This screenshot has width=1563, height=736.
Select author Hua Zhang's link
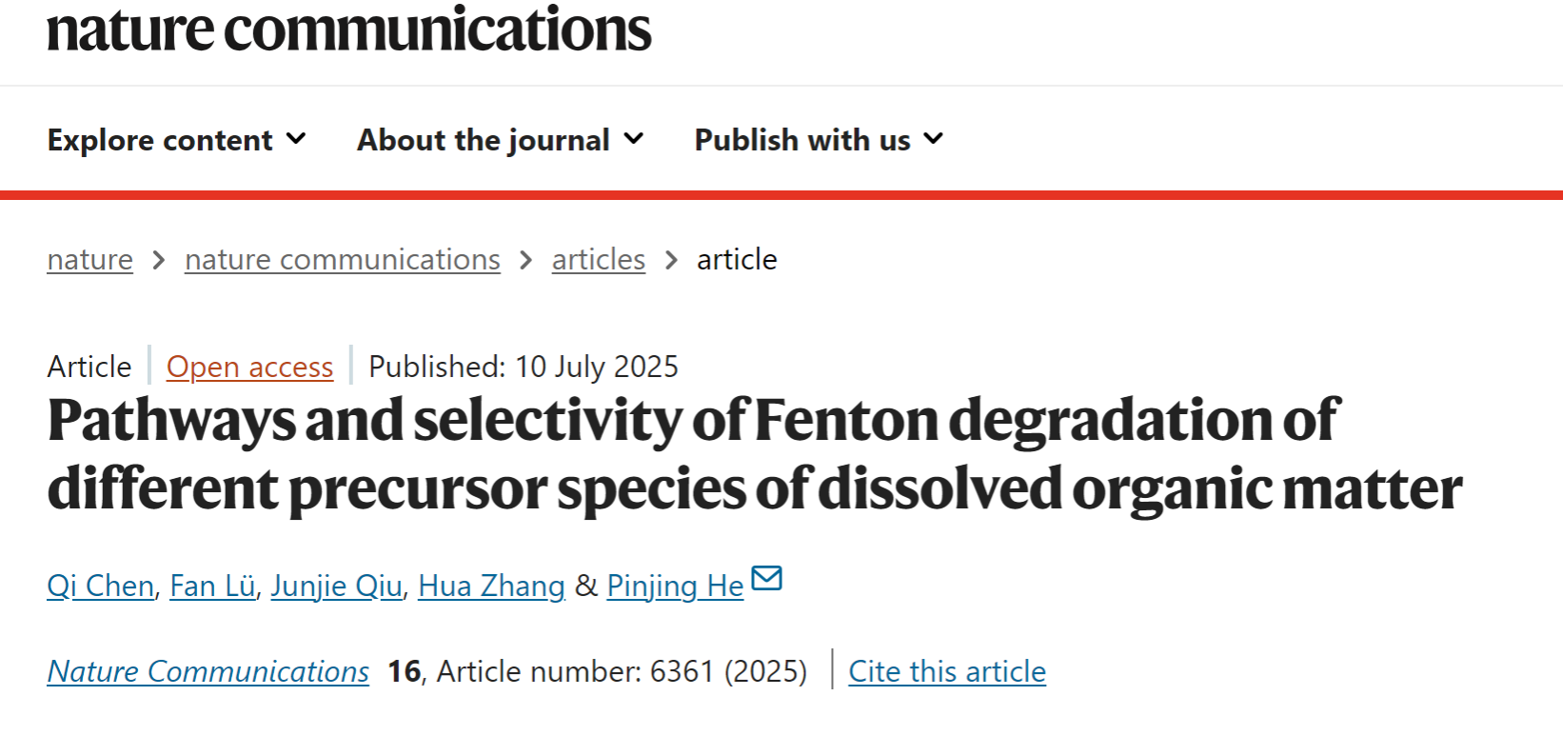491,586
